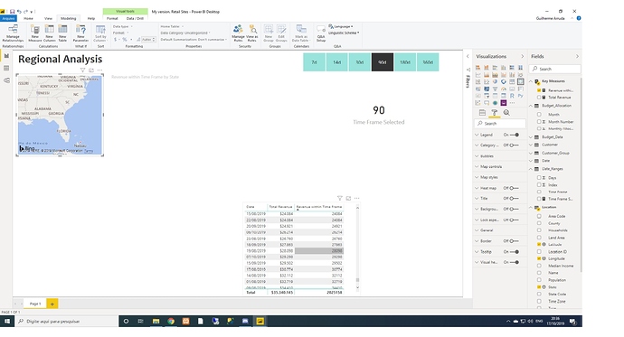Click the New Measure icon
This screenshot has height=337, width=624.
pyautogui.click(x=35, y=33)
